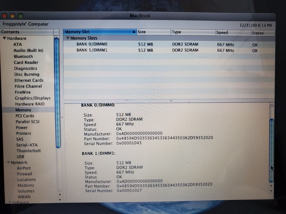Click the yellow minimize window button
286x214 pixels.
(13, 16)
